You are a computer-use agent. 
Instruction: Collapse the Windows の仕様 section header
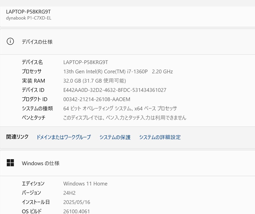coord(128,163)
